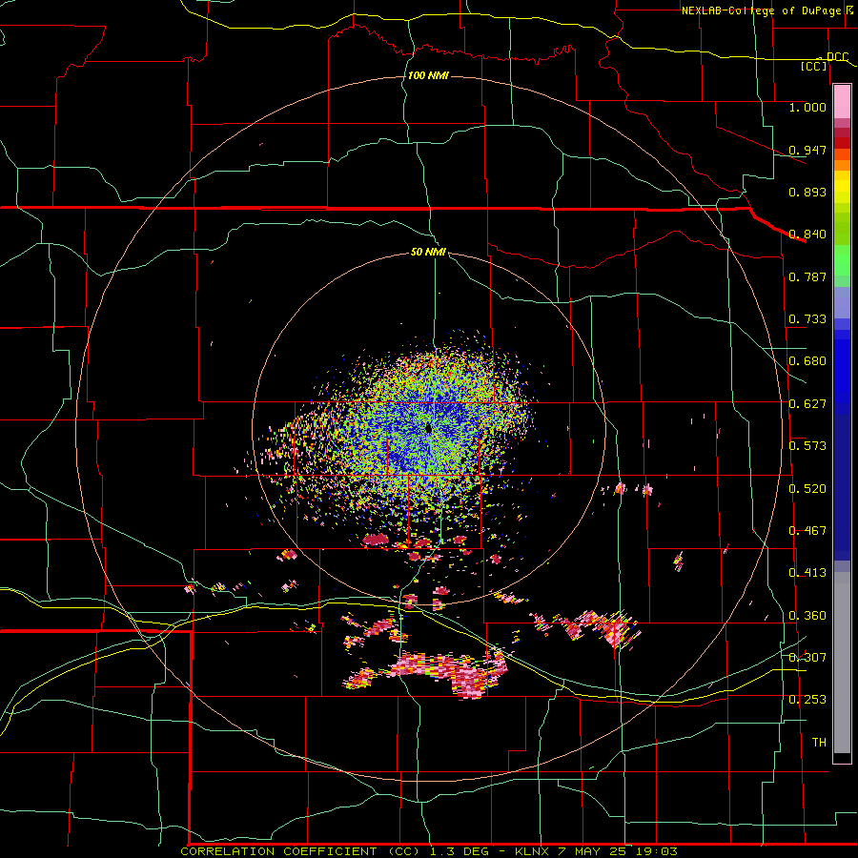Select the 0.467 legend value
The height and width of the screenshot is (858, 858).
[807, 531]
